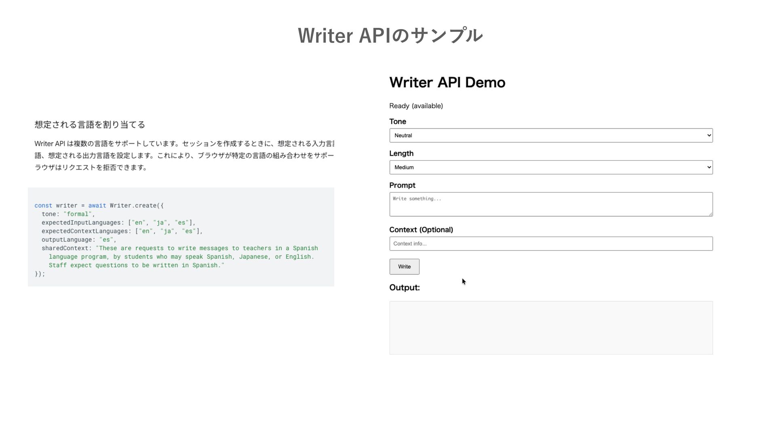Click the empty Output box
776x436 pixels.
tap(550, 327)
